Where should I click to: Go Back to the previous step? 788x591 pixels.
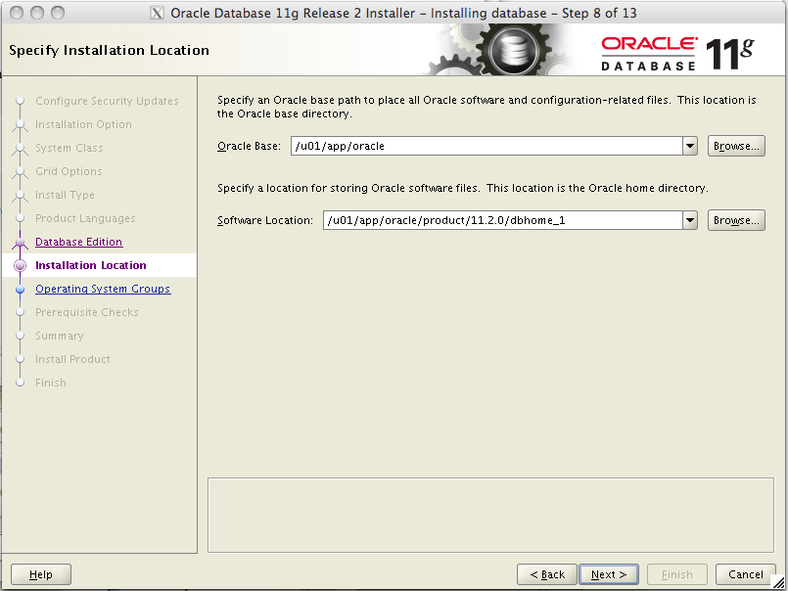(x=547, y=574)
